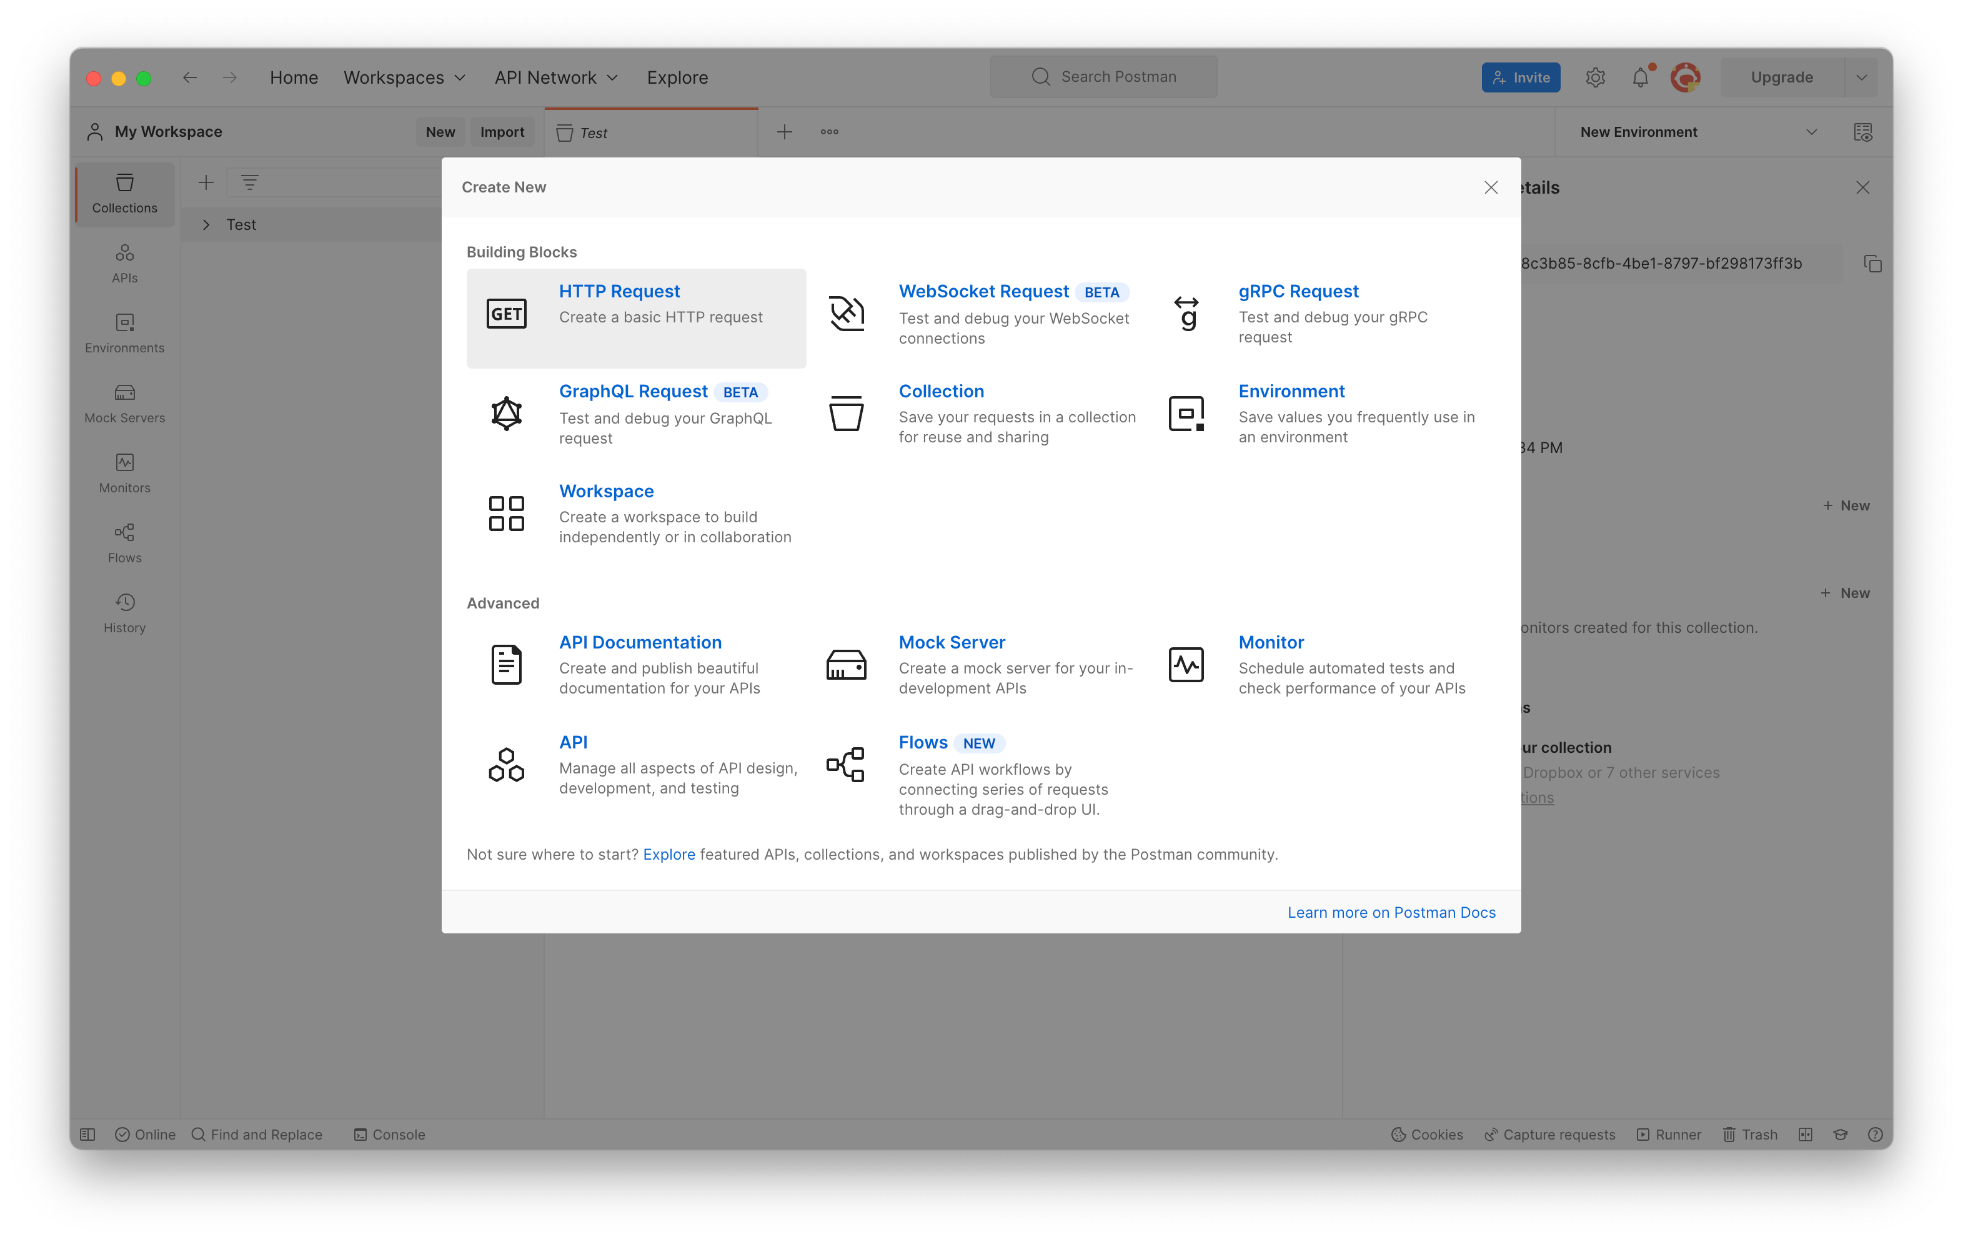Viewport: 1963px width, 1242px height.
Task: Open the History sidebar panel
Action: pos(124,612)
